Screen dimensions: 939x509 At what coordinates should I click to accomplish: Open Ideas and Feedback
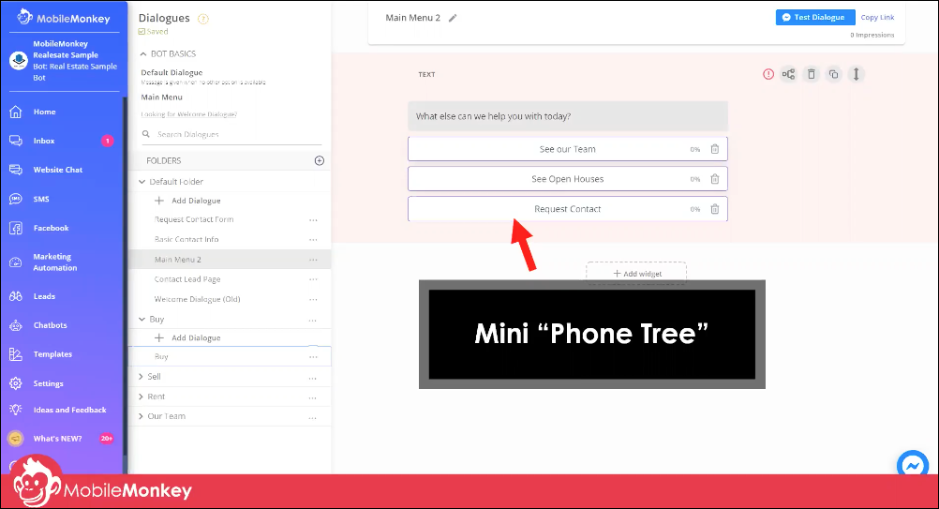click(x=69, y=411)
